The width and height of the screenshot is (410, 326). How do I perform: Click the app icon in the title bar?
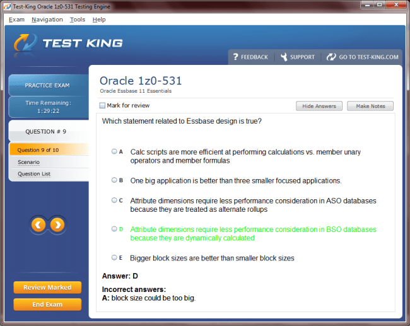pos(7,6)
